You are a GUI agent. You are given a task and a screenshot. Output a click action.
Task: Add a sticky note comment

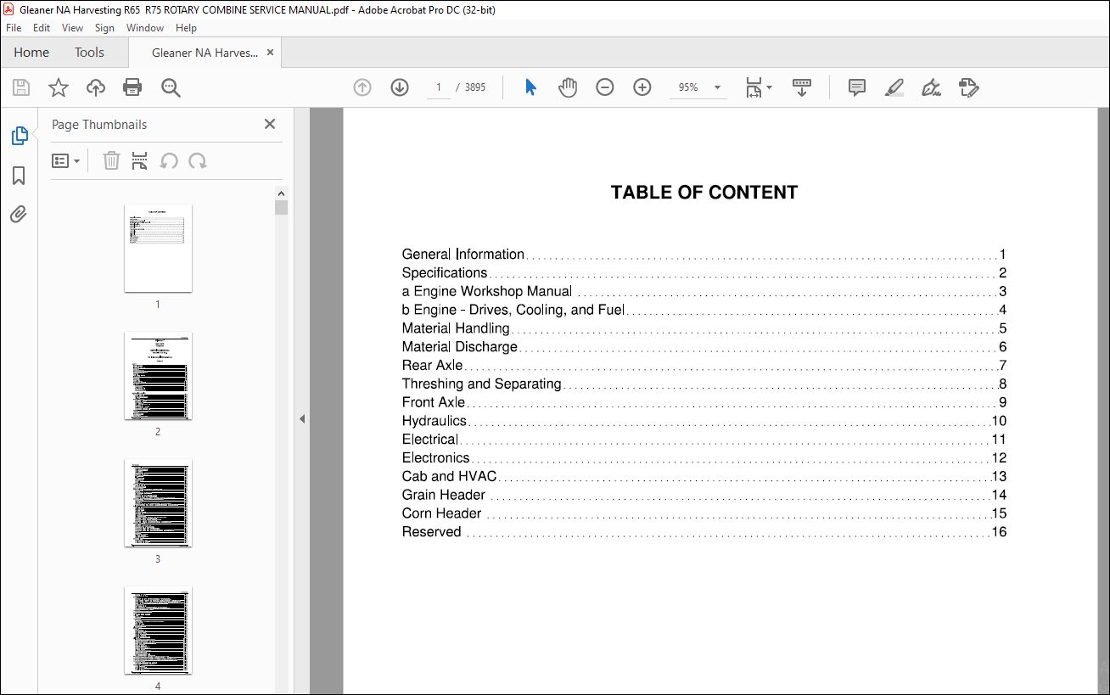coord(857,87)
